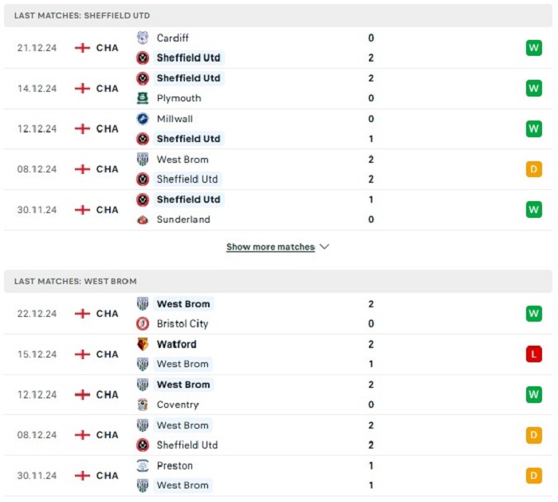Viewport: 558px width, 502px height.
Task: Click the Watford club crest icon
Action: [x=143, y=344]
